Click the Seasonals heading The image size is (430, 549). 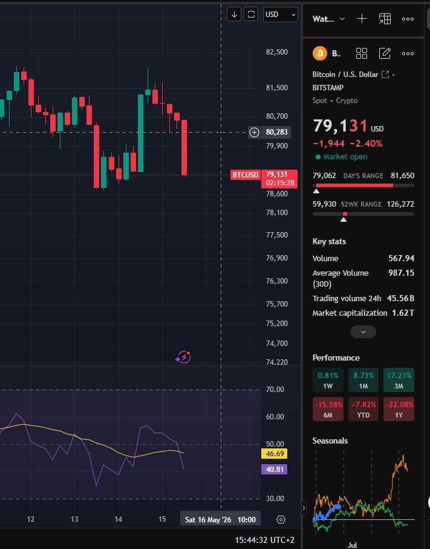click(330, 441)
